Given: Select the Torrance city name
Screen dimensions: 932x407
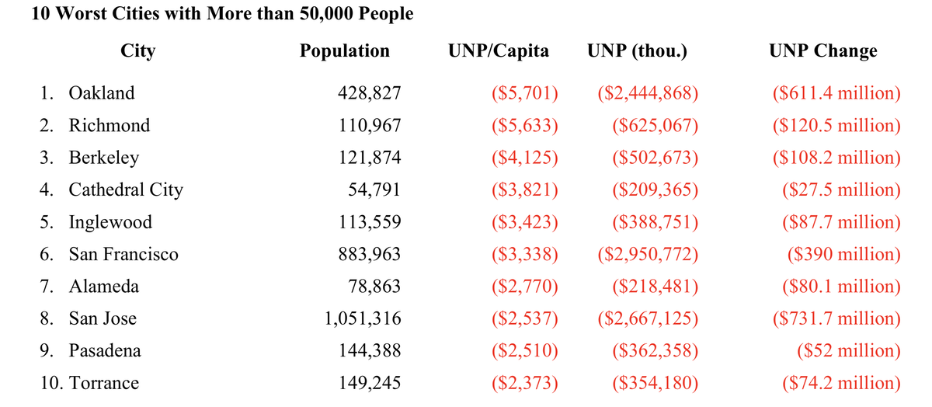Looking at the screenshot, I should click(x=104, y=383).
